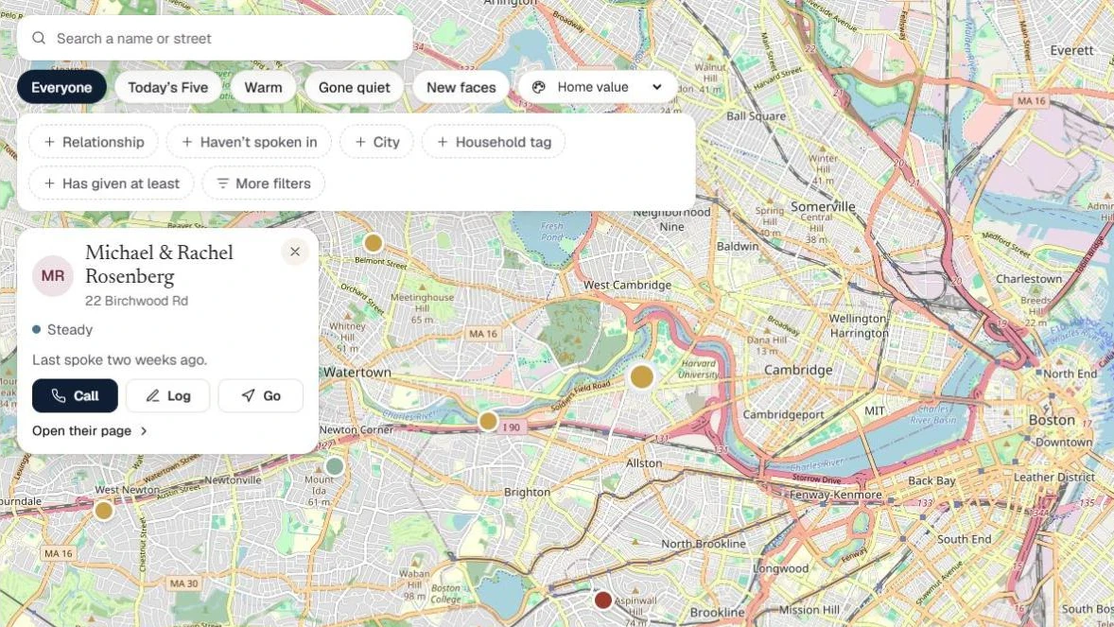This screenshot has width=1114, height=627.
Task: Click plus icon on Haven't spoken in chip
Action: tap(187, 142)
